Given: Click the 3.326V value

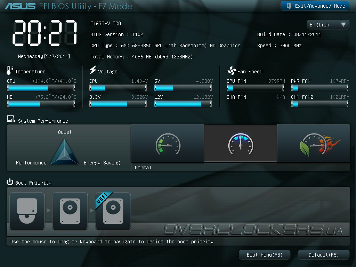Looking at the screenshot, I should (x=139, y=97).
